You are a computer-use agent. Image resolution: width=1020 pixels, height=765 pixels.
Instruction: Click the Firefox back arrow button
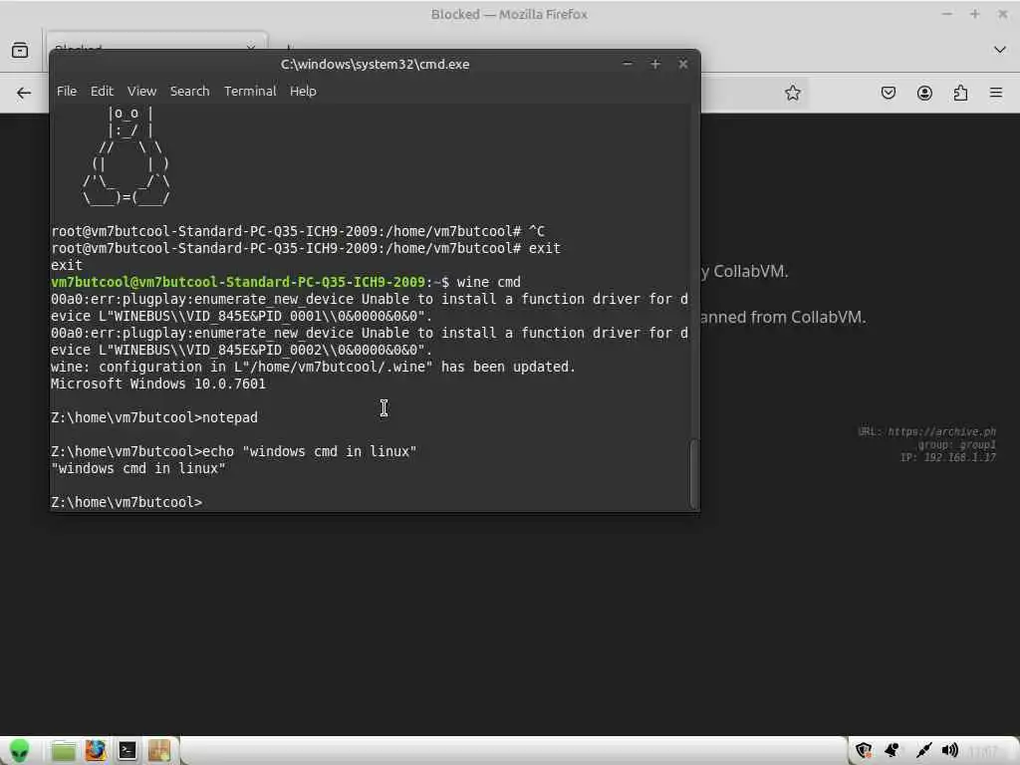point(24,93)
